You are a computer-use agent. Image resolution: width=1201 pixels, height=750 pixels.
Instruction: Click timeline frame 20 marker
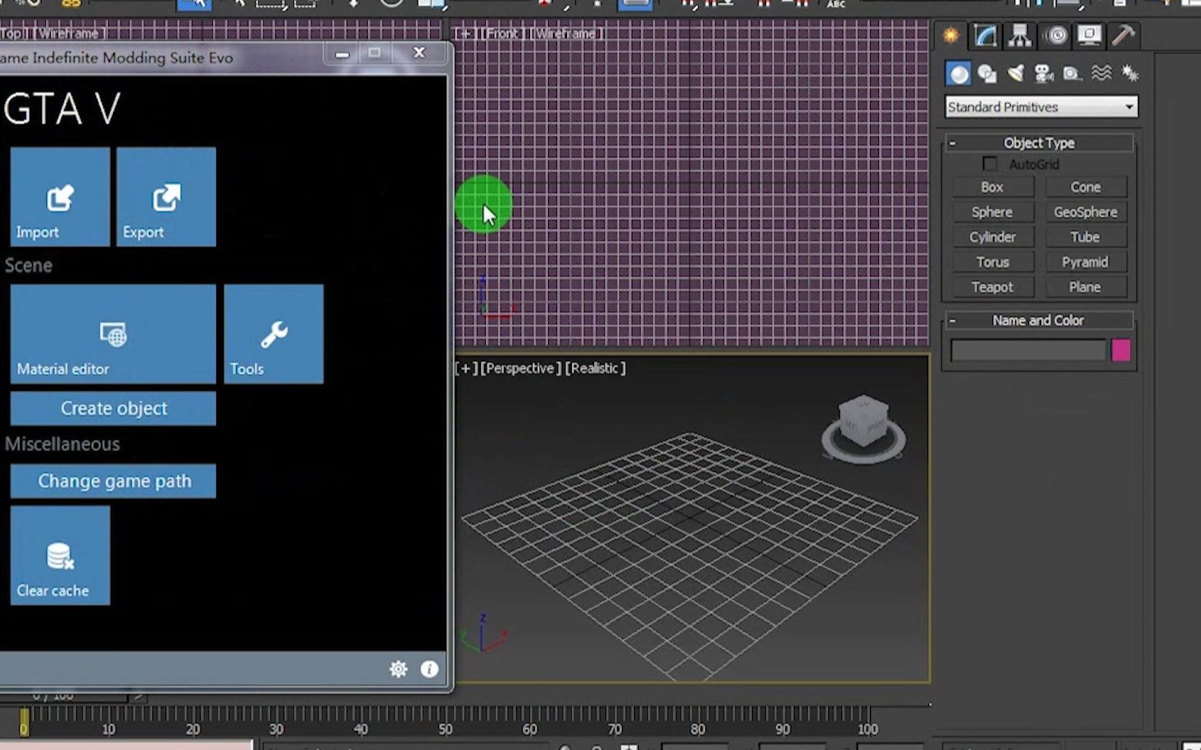193,729
